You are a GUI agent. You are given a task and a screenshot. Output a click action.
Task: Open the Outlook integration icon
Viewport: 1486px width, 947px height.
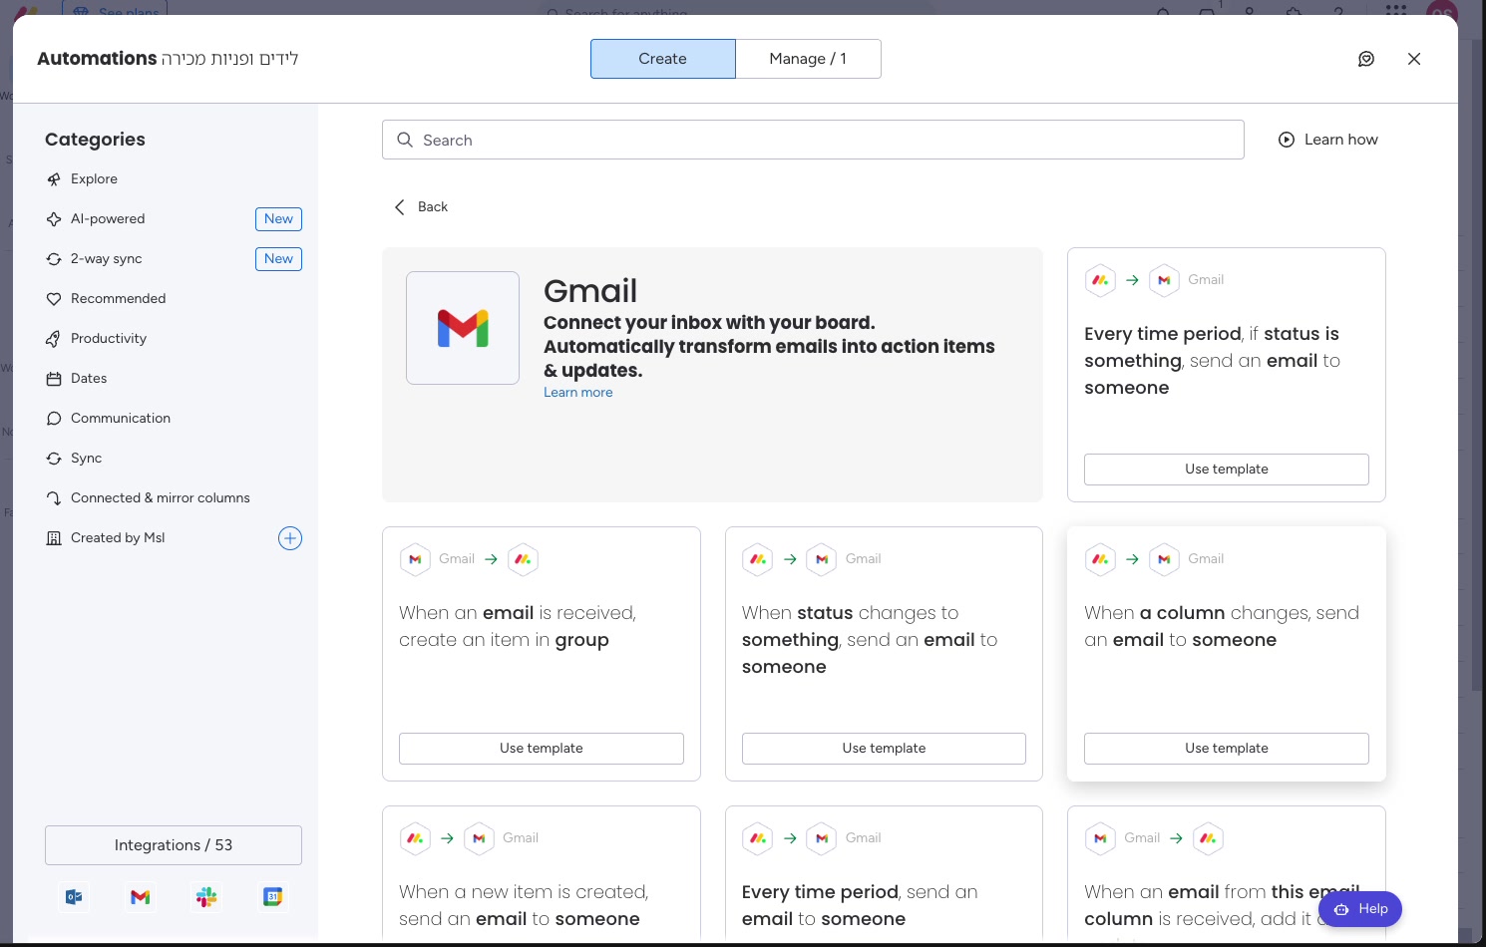coord(74,897)
